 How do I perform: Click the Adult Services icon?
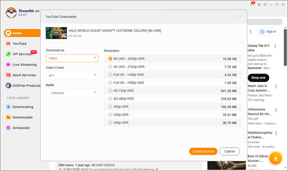click(x=8, y=75)
